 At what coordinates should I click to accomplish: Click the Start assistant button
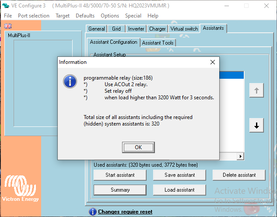(x=120, y=175)
